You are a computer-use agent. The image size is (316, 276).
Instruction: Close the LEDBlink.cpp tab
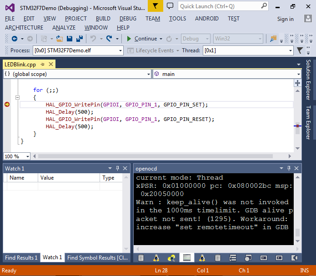click(51, 64)
